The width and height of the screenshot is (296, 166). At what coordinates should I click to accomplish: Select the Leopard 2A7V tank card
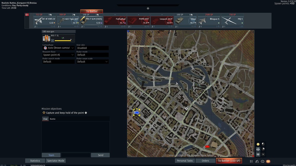(162, 21)
